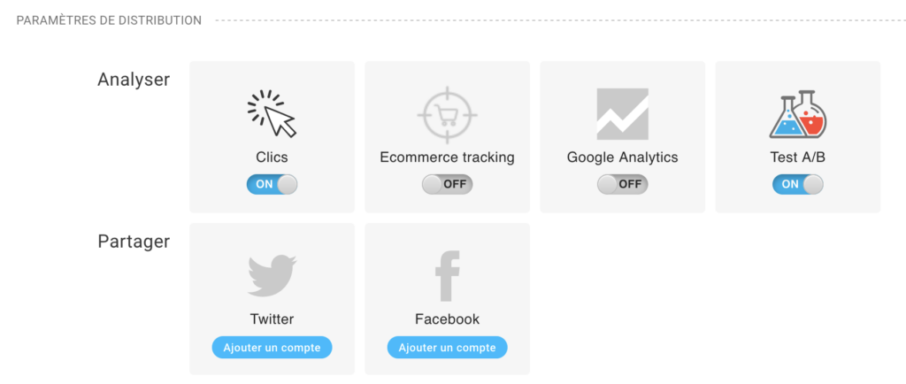Disable the Test A/B toggle
The height and width of the screenshot is (384, 906).
(x=798, y=185)
